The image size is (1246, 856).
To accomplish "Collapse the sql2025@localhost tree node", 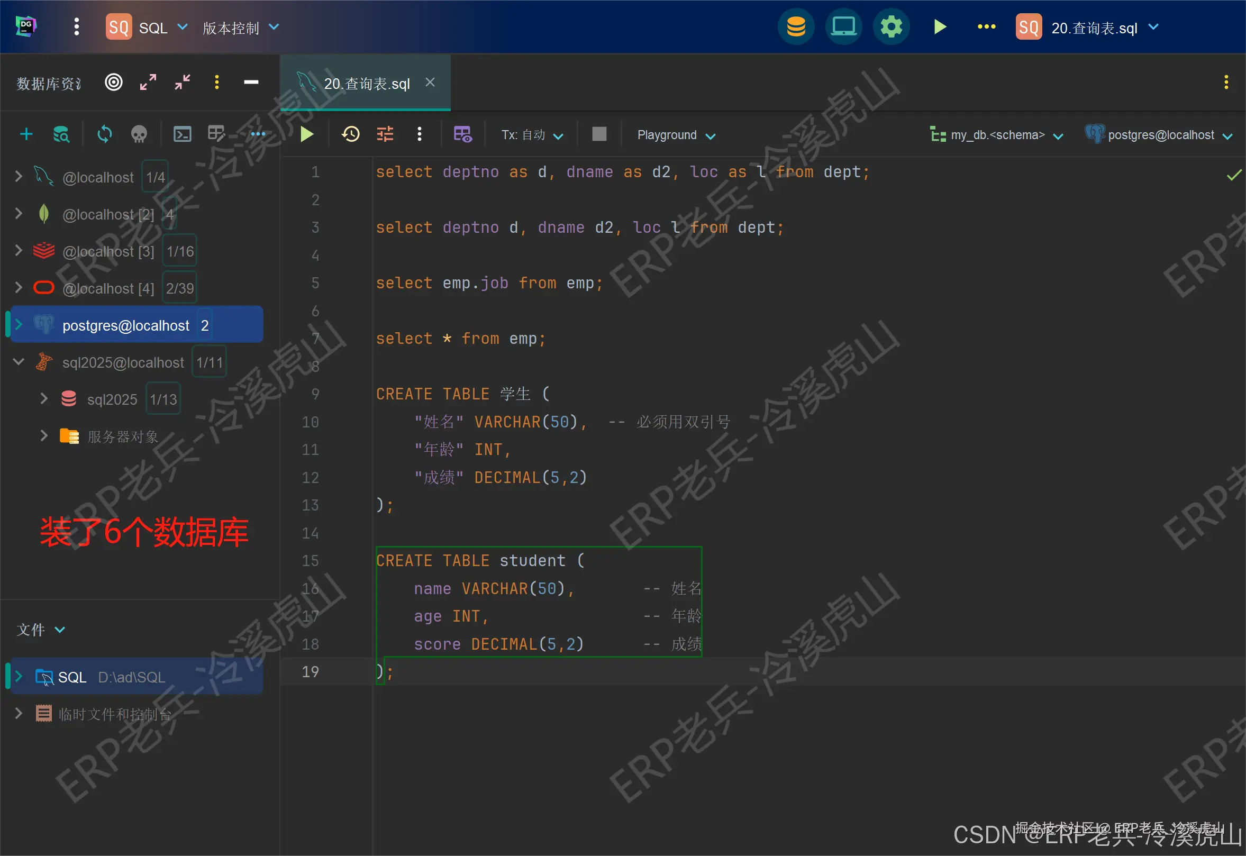I will coord(18,362).
